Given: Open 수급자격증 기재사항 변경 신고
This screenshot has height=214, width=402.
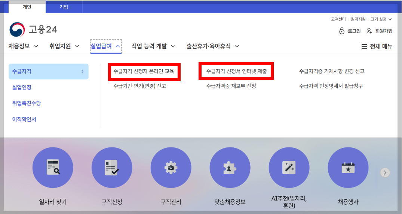Looking at the screenshot, I should (x=332, y=71).
